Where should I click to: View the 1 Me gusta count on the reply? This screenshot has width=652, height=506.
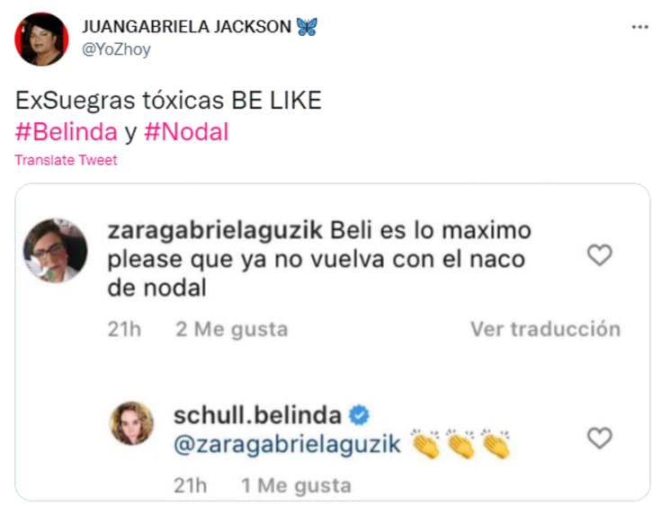[x=296, y=485]
